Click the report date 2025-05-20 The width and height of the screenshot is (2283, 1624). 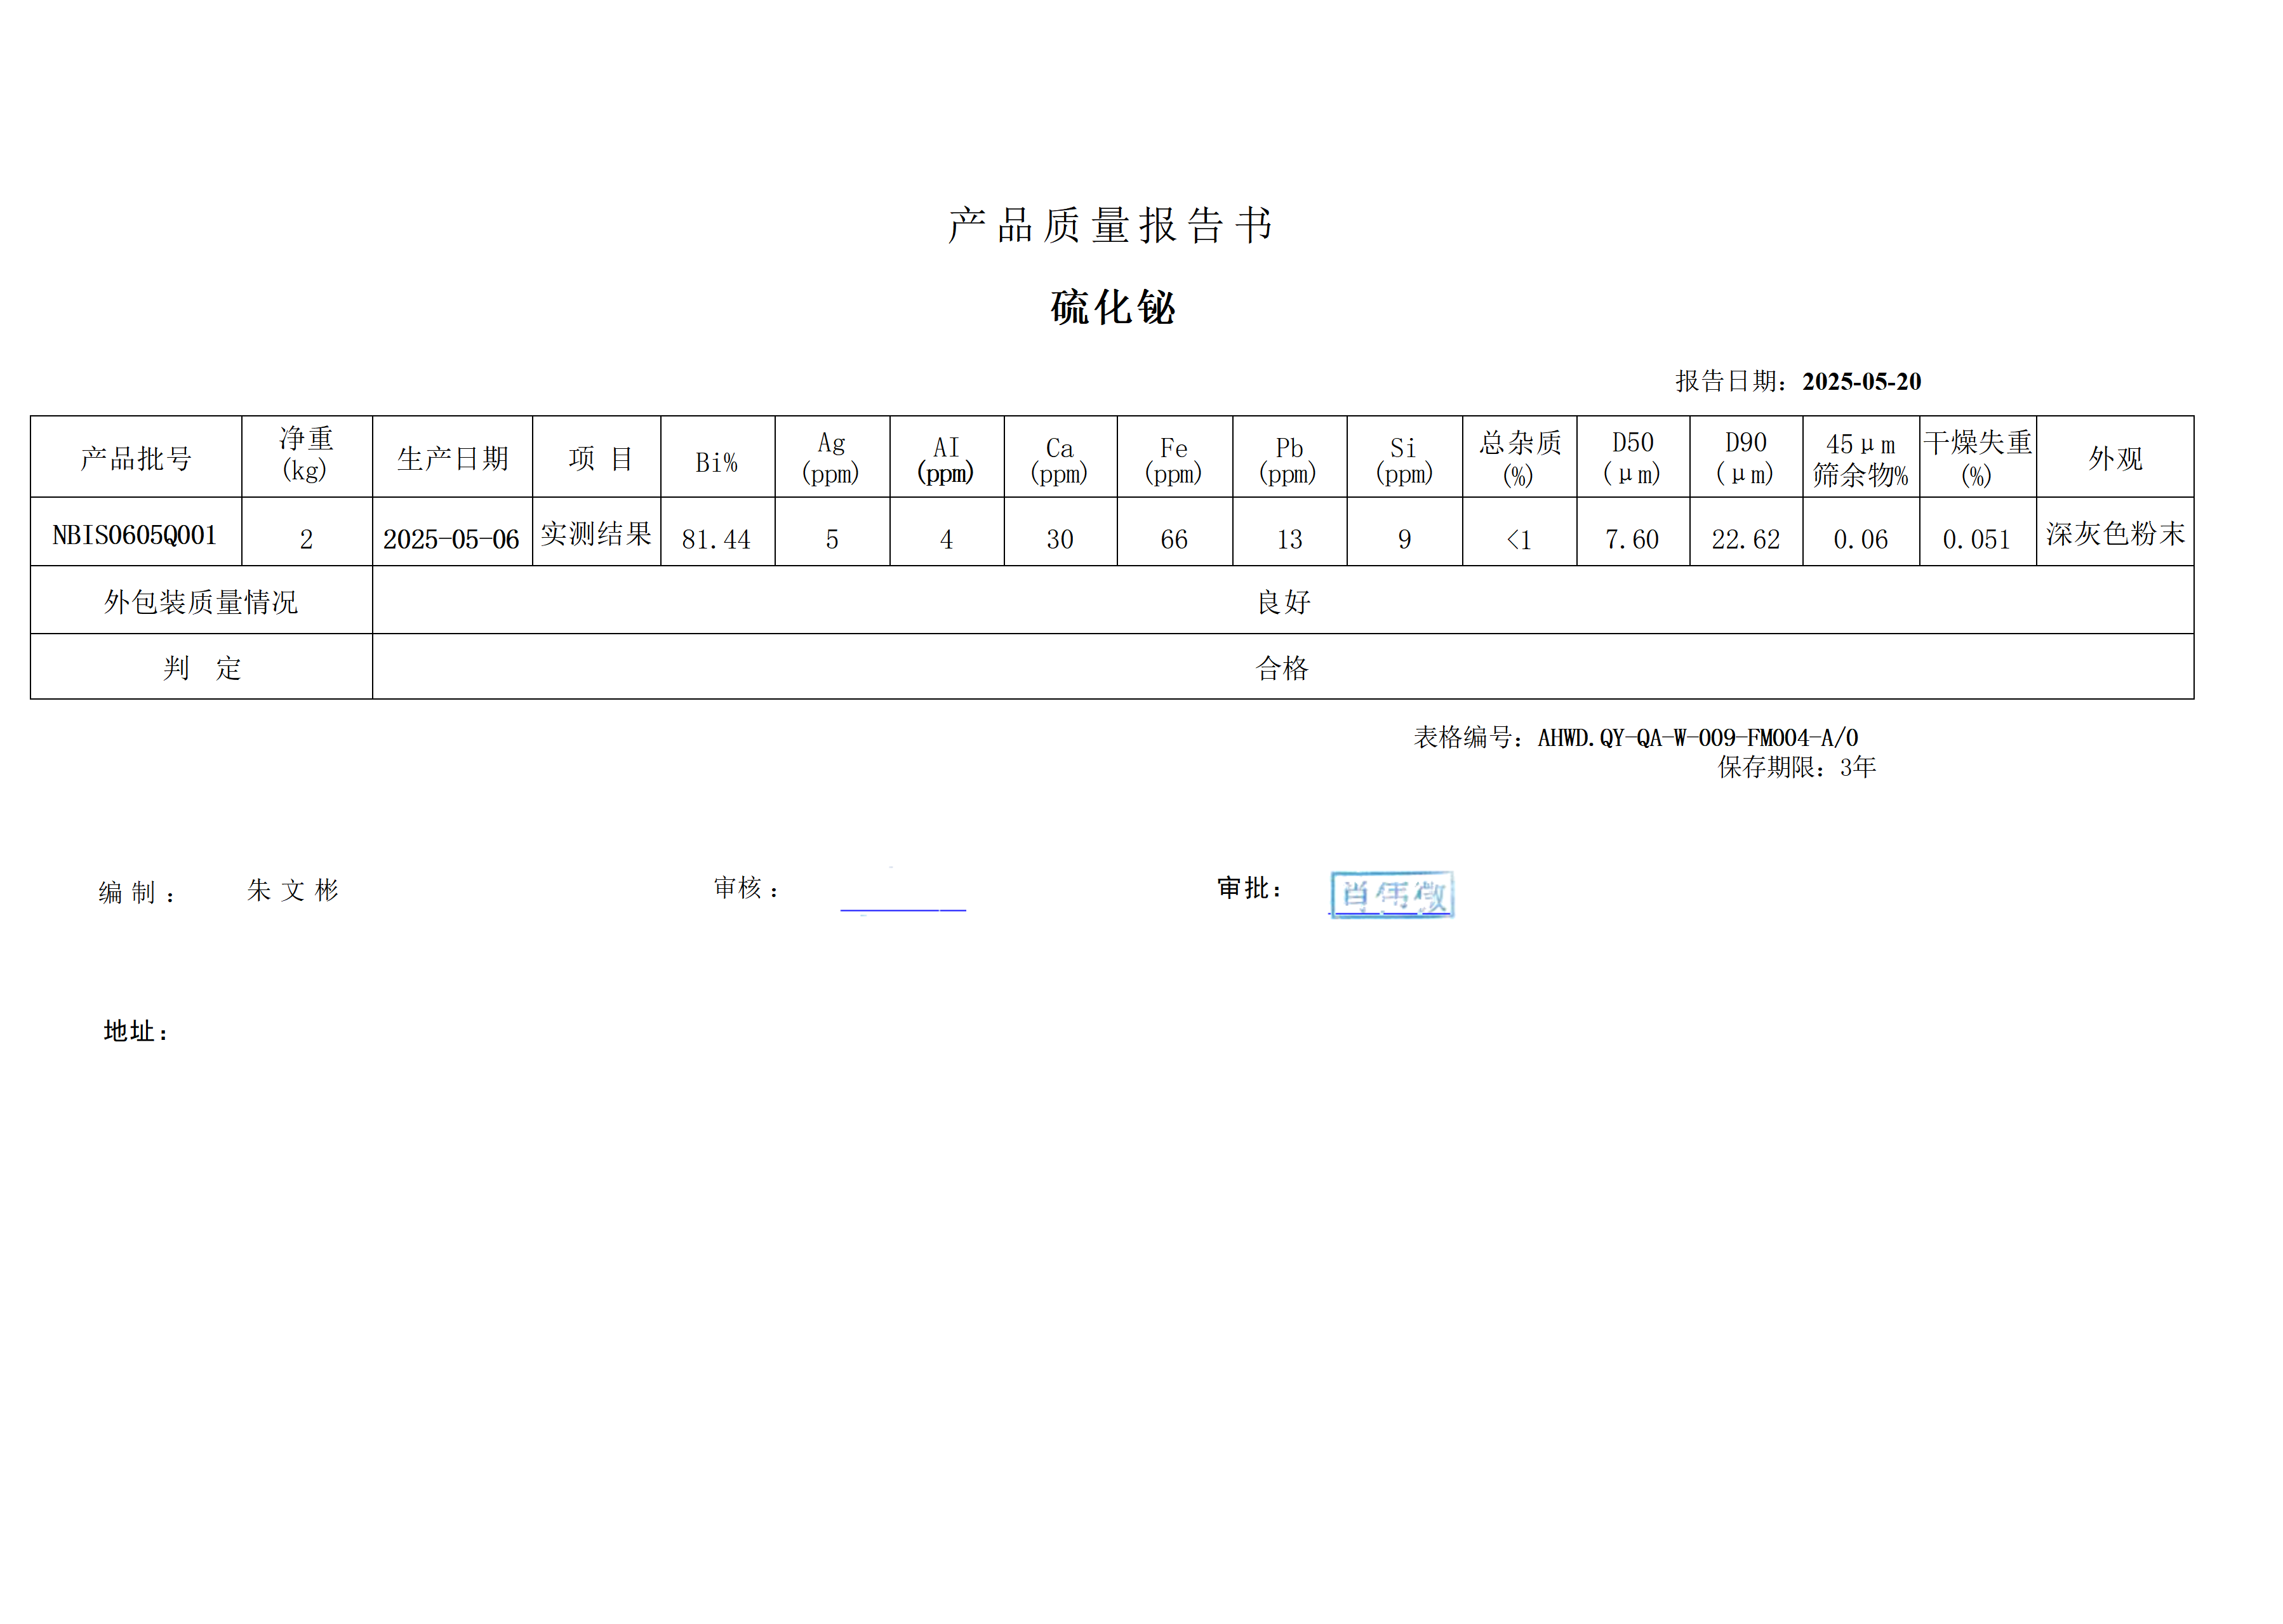[1861, 381]
